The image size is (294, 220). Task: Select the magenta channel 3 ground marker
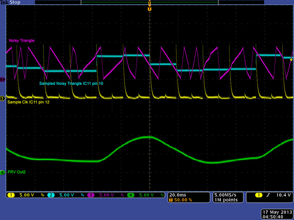click(2, 79)
